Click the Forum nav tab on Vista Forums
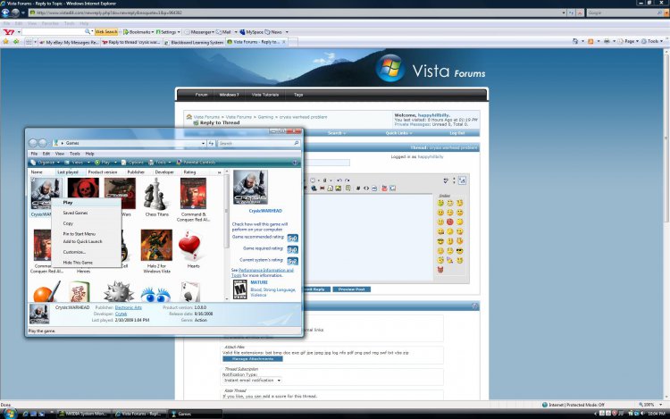The image size is (670, 419). pos(201,95)
